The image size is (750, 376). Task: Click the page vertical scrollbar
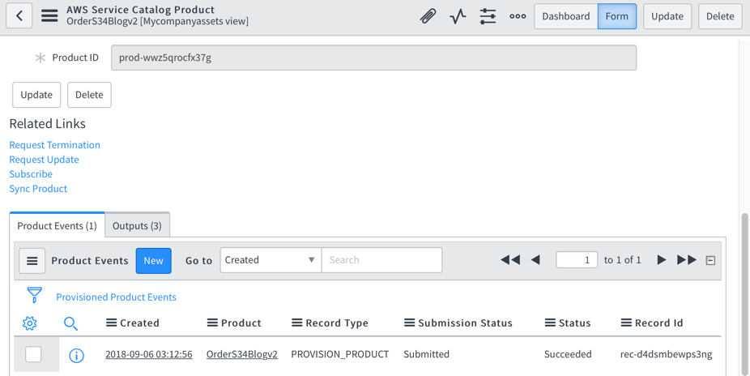point(745,293)
